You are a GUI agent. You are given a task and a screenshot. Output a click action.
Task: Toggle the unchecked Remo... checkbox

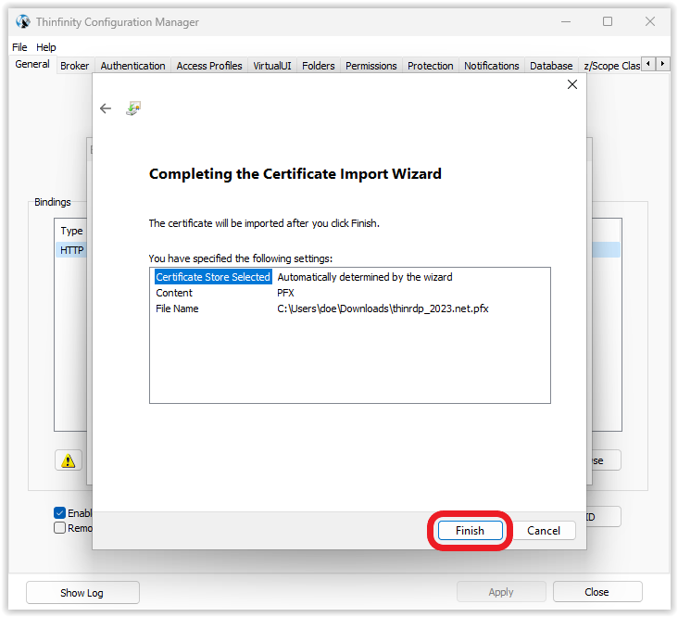tap(59, 528)
